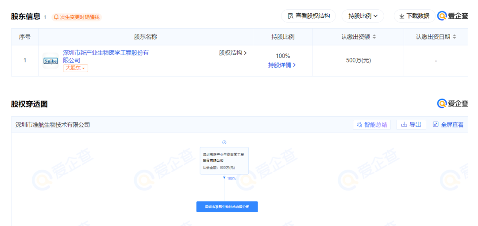
Task: Click 智能总结 button
Action: [372, 125]
